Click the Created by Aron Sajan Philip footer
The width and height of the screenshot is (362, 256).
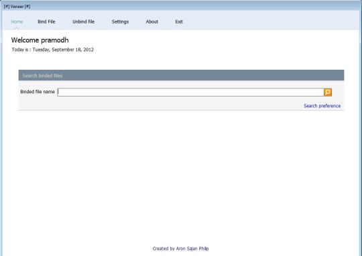point(180,249)
